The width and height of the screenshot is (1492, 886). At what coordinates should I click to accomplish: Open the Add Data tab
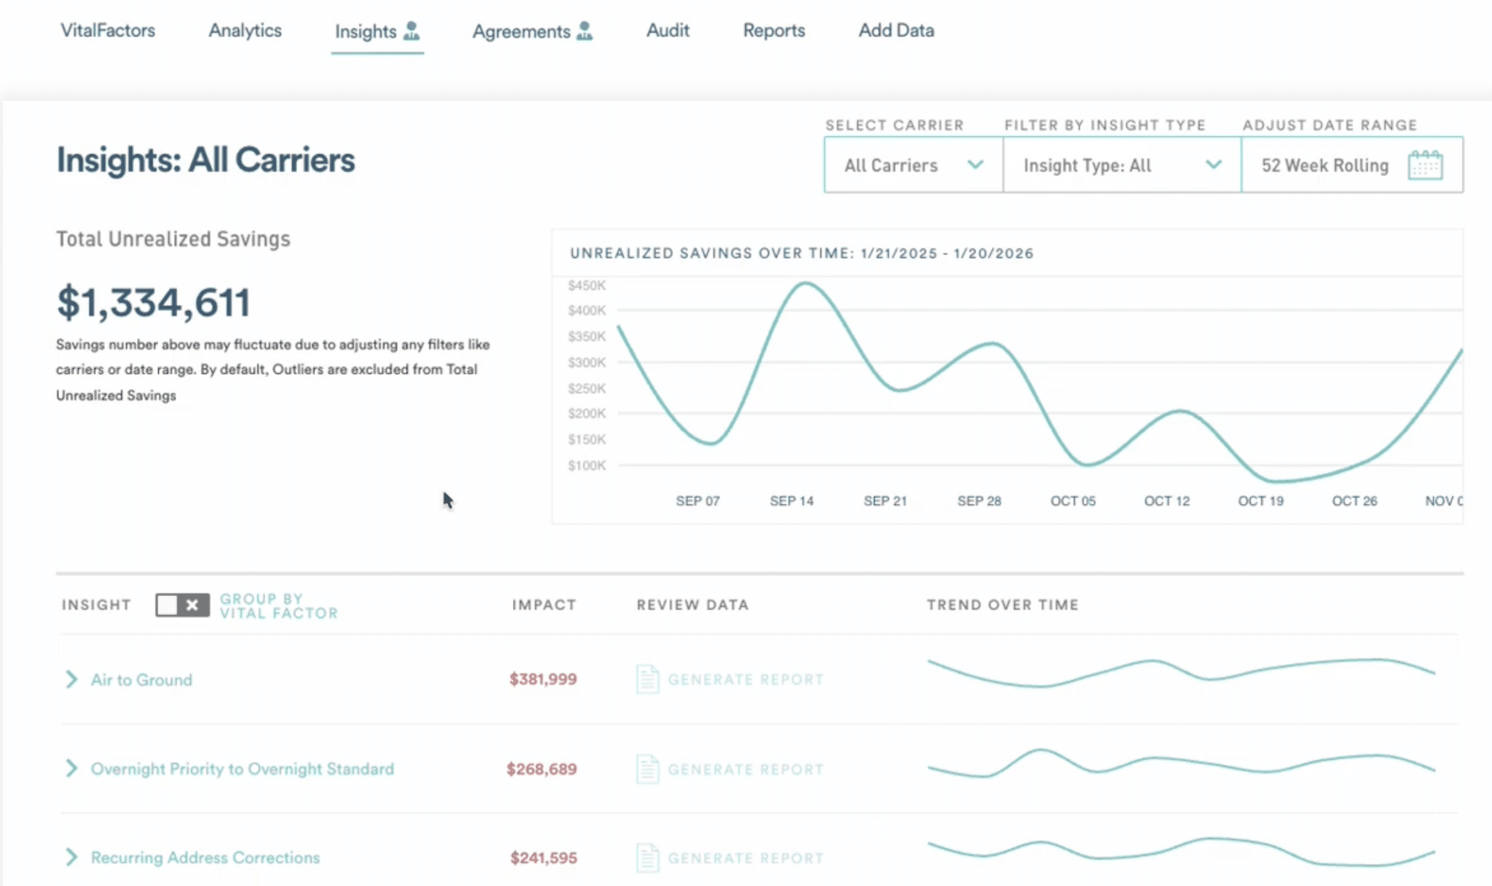896,31
